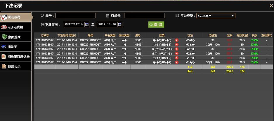Screen dimensions: 274x121
Task: Open the start date calendar picker
Action: (87, 24)
